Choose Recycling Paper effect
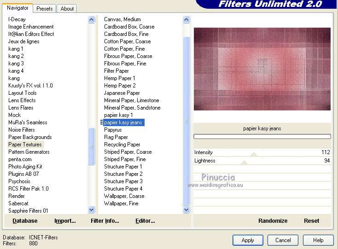338x249 pixels. [122, 145]
